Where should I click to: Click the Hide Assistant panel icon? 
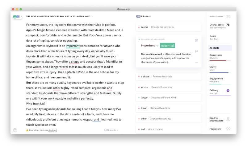point(228,17)
